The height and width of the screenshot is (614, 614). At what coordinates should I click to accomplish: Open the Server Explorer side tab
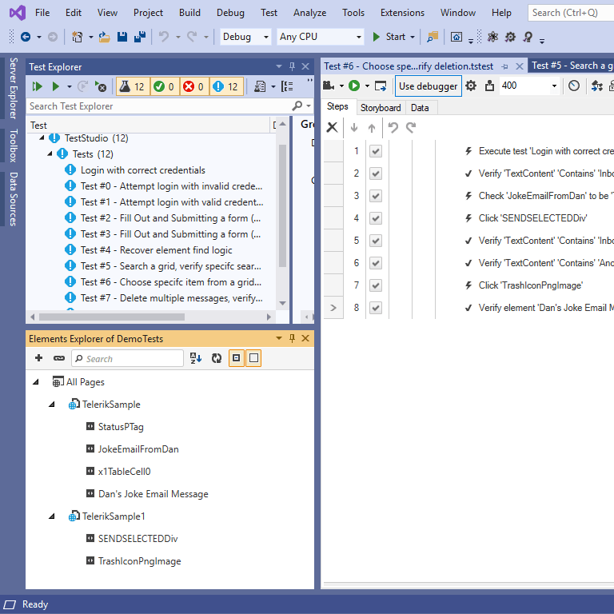(x=14, y=89)
